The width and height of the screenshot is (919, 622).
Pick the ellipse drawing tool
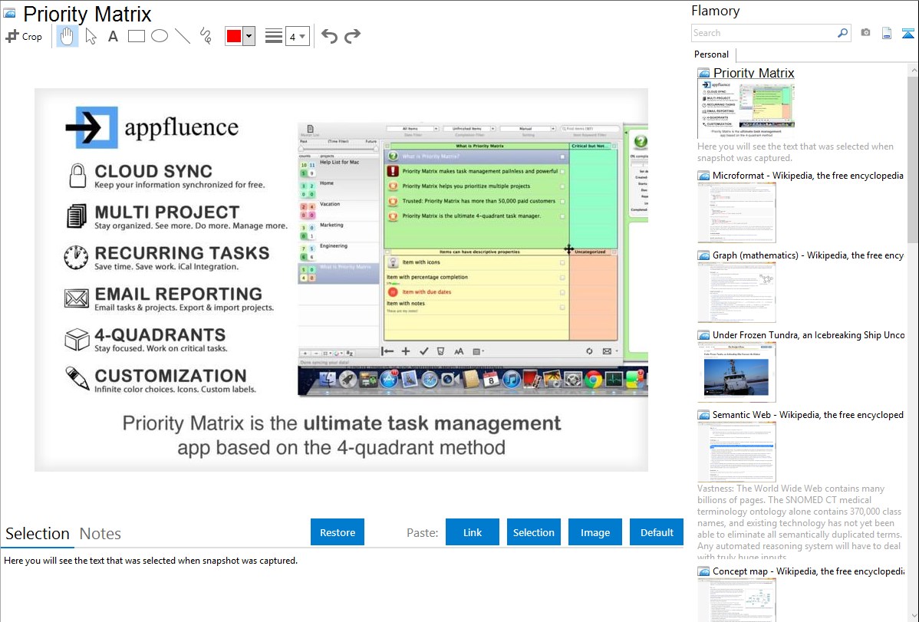tap(160, 36)
